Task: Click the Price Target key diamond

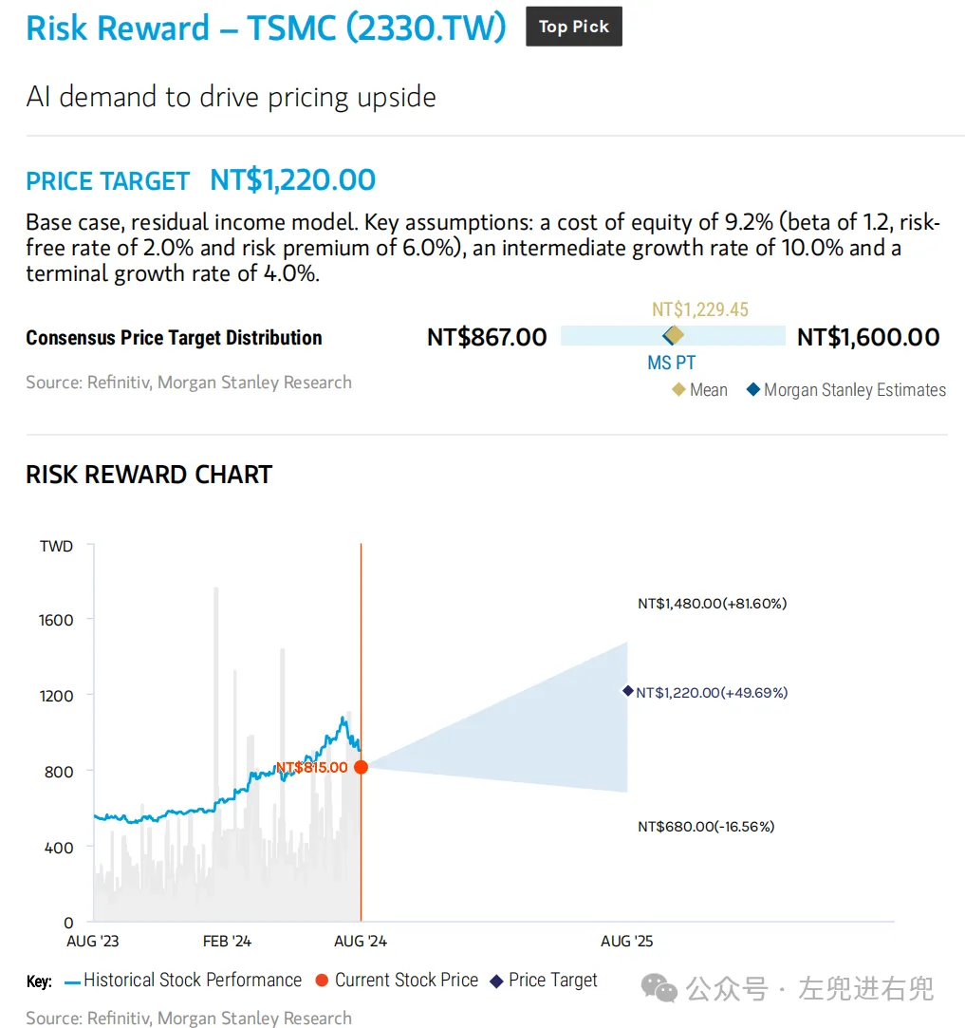Action: (x=497, y=981)
